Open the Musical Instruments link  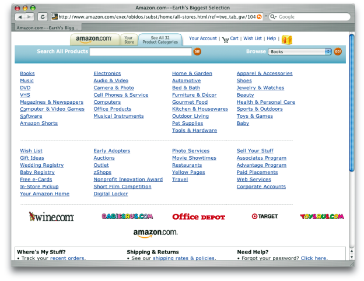118,116
